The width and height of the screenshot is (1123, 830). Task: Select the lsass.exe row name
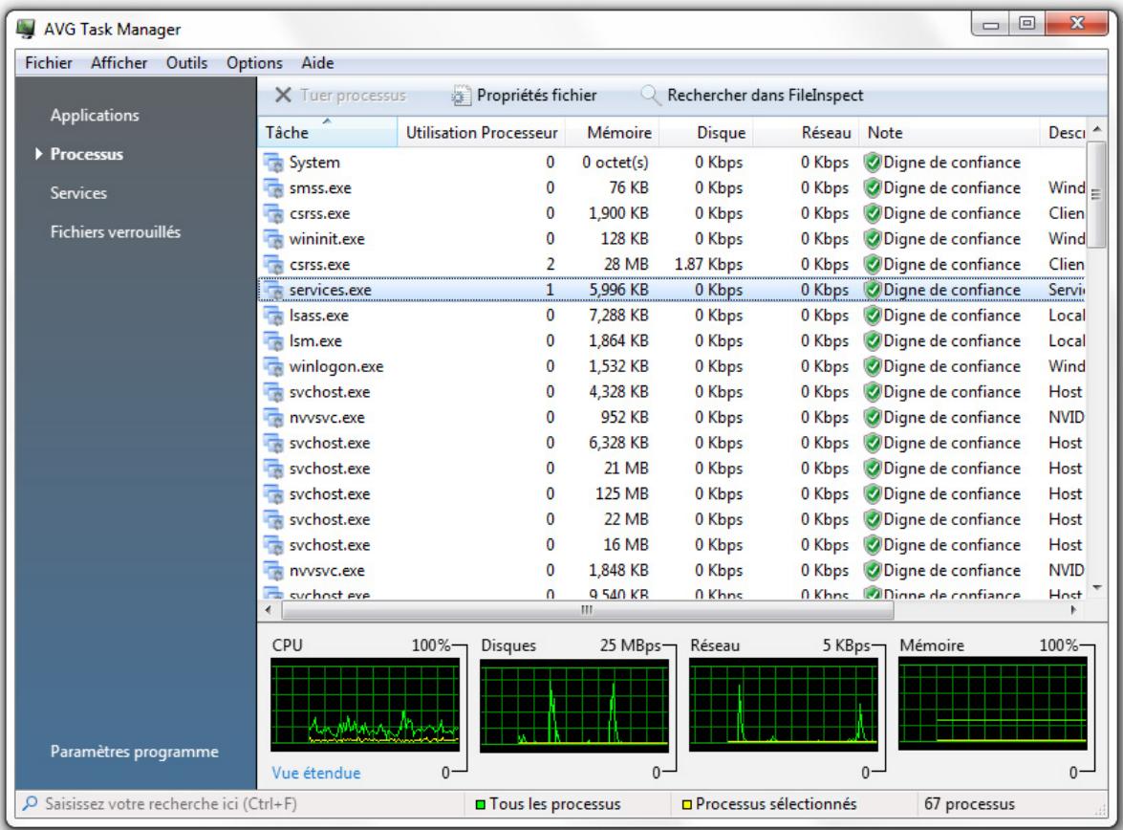tap(318, 316)
